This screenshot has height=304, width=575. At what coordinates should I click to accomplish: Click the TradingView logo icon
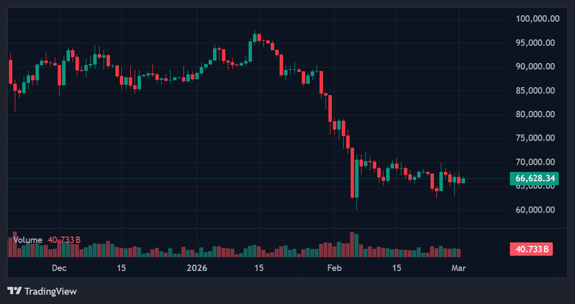[15, 291]
